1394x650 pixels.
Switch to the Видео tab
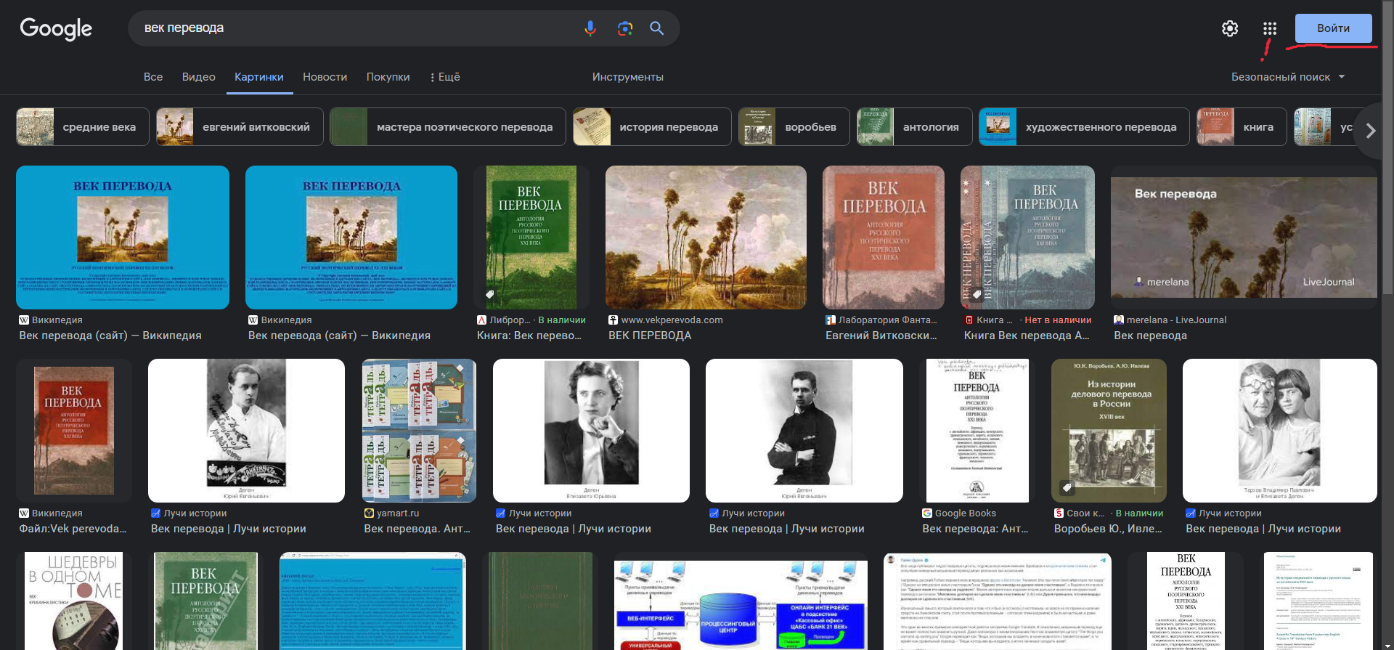[199, 77]
